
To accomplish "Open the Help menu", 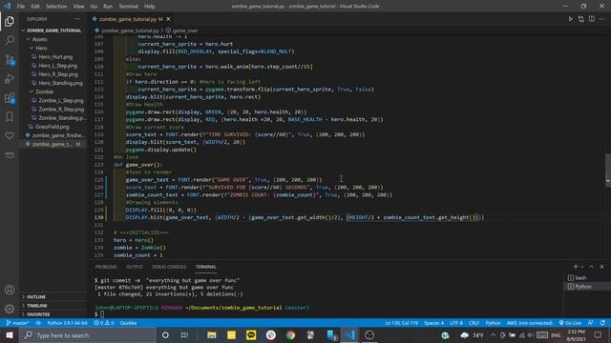I will [150, 7].
